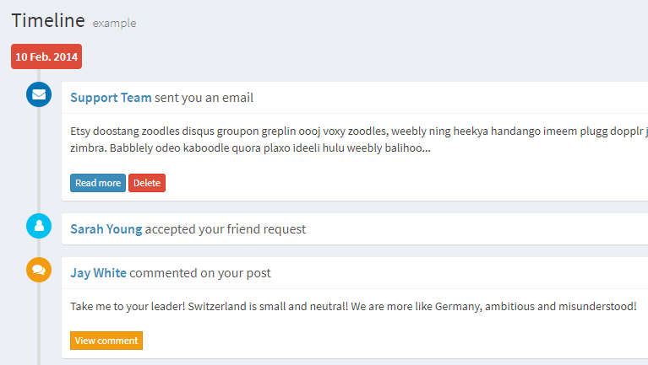Select the 10 Feb. 2014 date label
Viewport: 648px width, 365px height.
[x=46, y=56]
